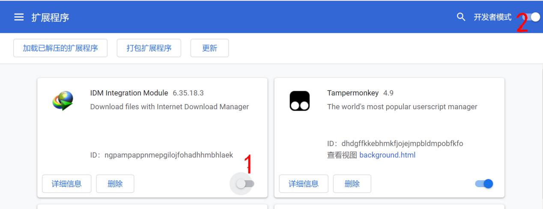
Task: Click the ID ngpampappnmepgilojfohadhhmbhlaek text
Action: click(162, 155)
